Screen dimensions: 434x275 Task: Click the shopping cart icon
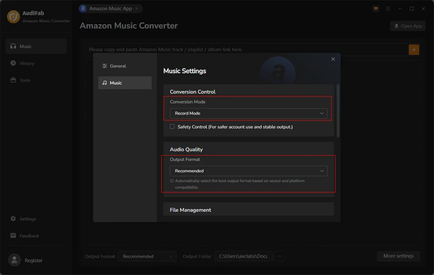click(x=376, y=9)
